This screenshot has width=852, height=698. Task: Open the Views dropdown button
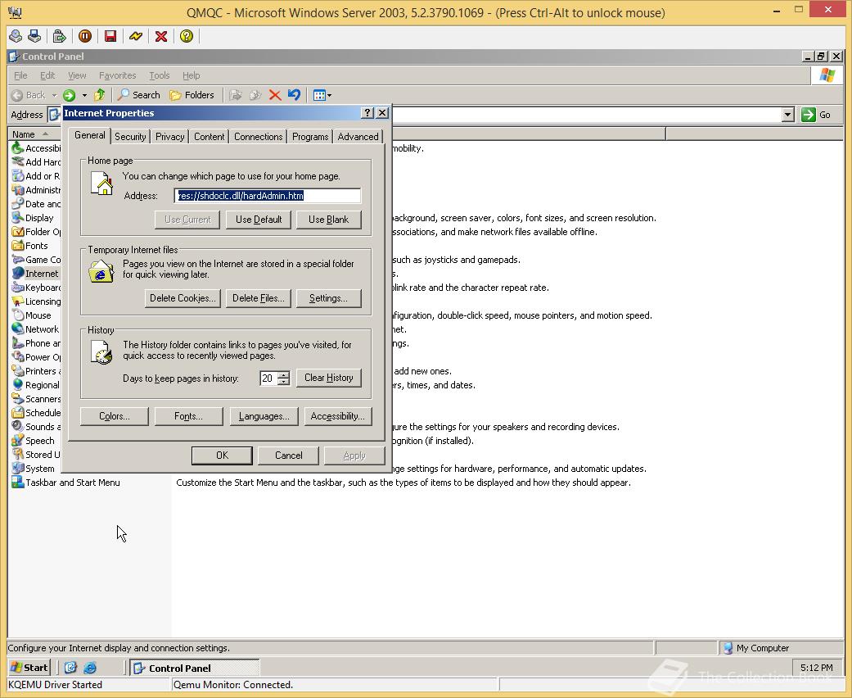pyautogui.click(x=322, y=95)
